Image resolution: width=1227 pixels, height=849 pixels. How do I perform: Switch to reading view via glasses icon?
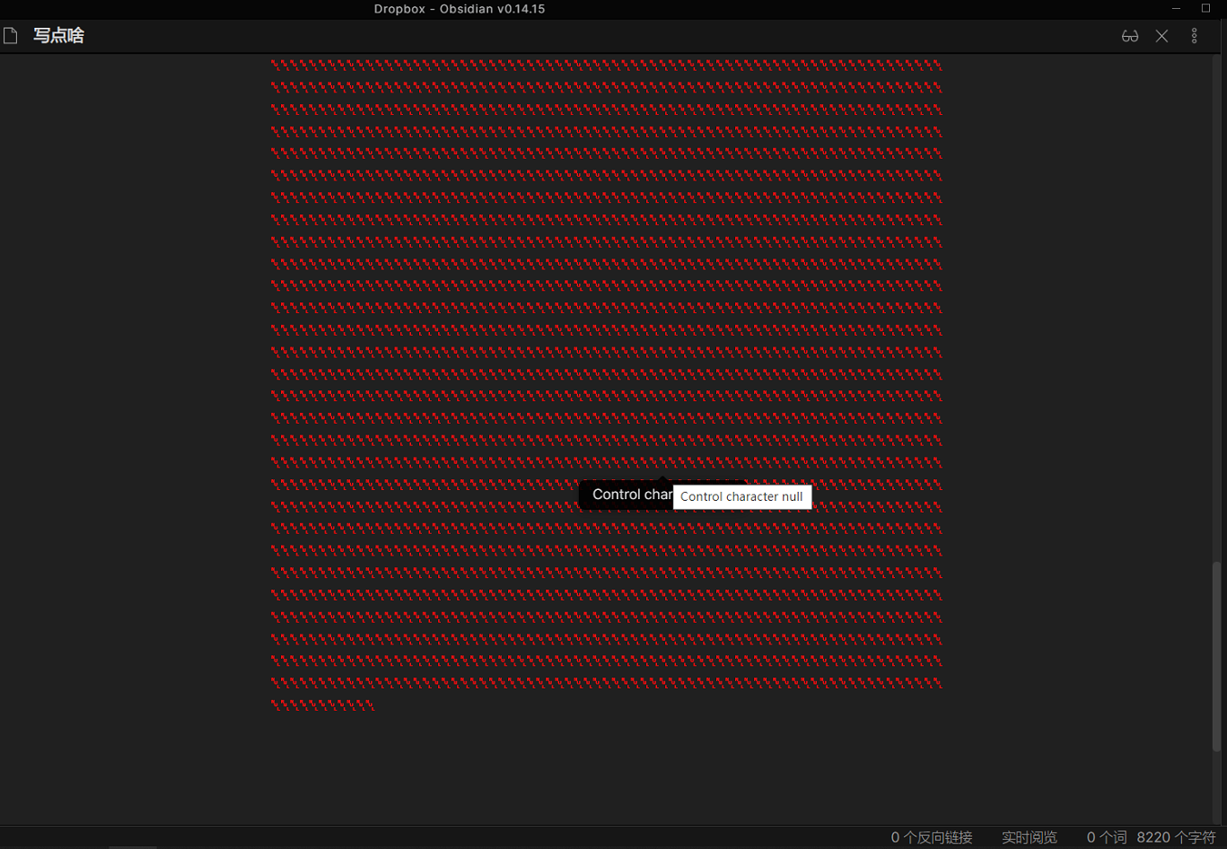tap(1129, 36)
